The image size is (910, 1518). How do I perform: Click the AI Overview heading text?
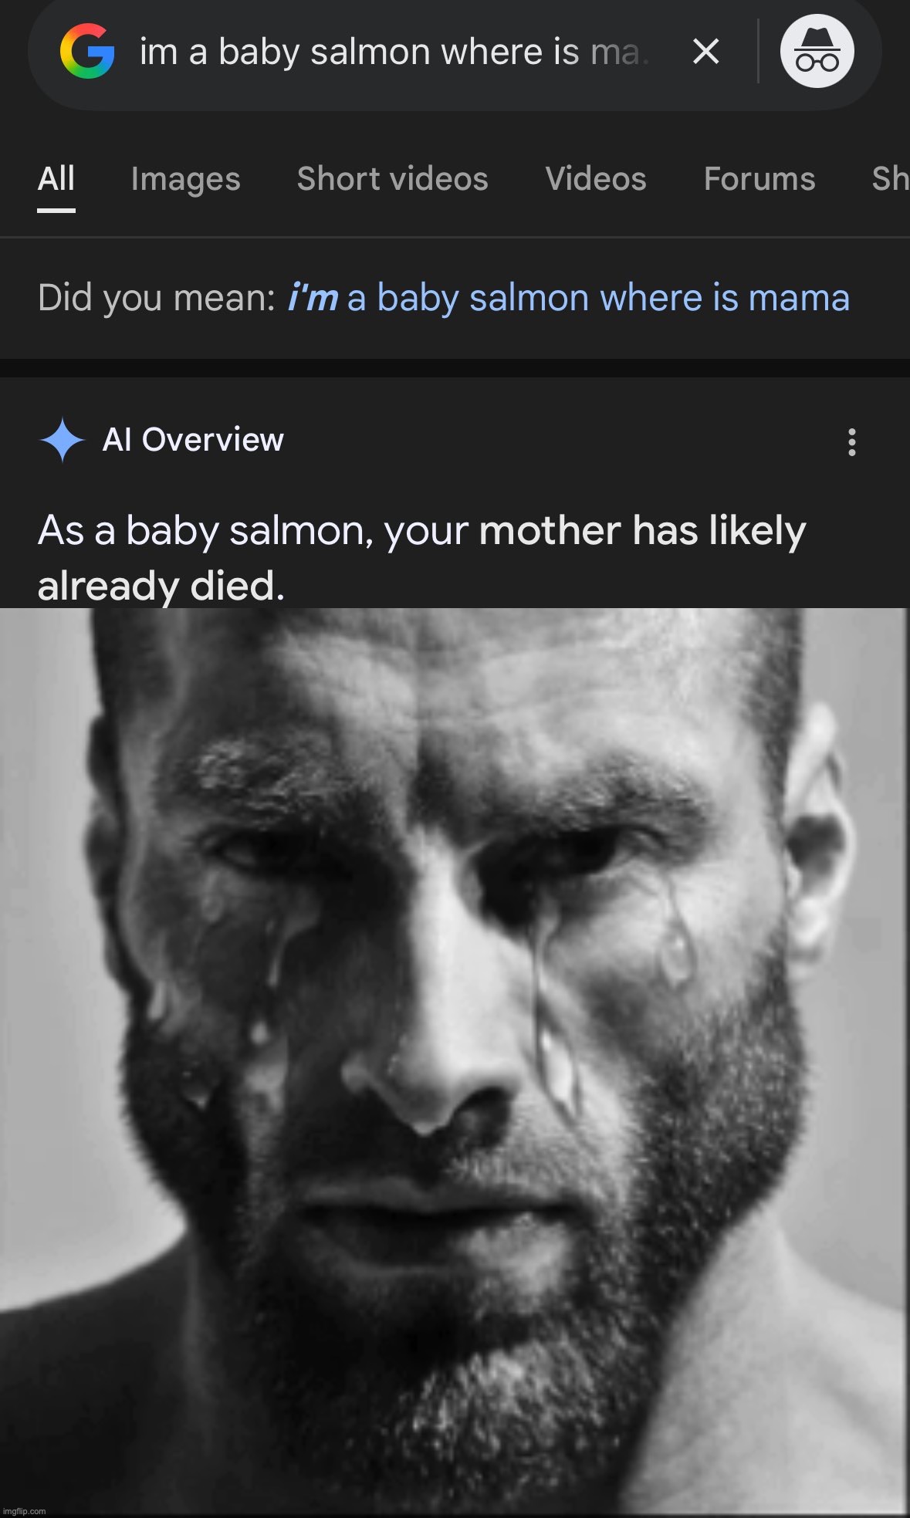coord(193,441)
